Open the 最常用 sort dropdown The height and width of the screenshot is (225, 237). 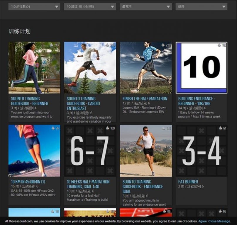(145, 6)
